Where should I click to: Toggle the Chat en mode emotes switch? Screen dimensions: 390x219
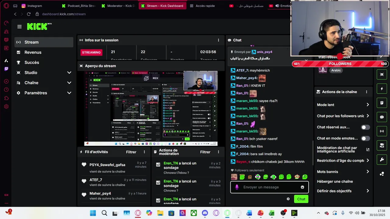(365, 138)
